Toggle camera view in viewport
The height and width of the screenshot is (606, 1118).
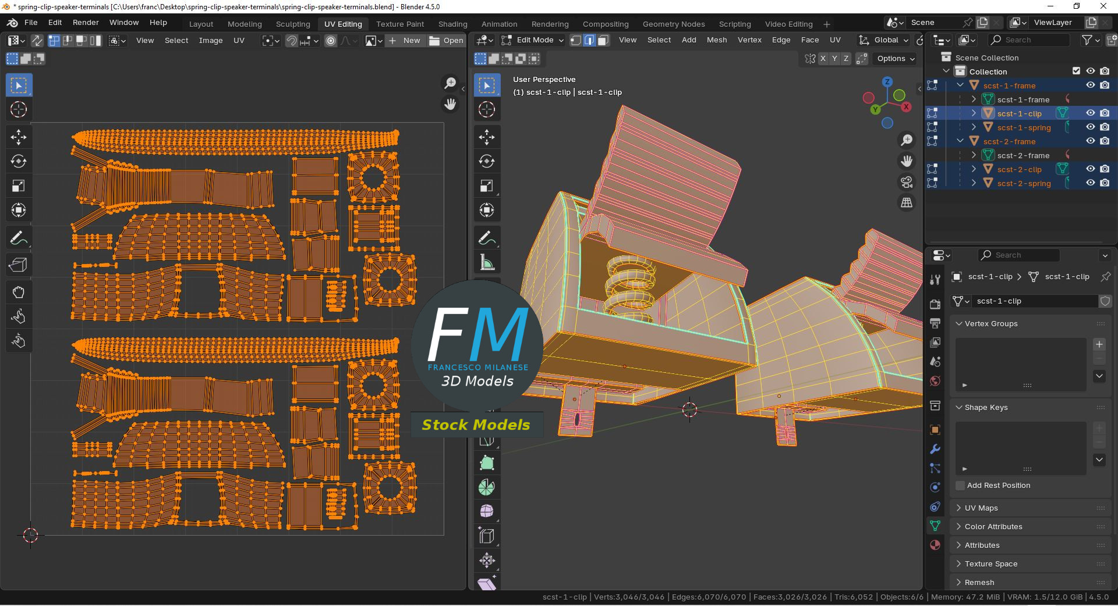[907, 182]
